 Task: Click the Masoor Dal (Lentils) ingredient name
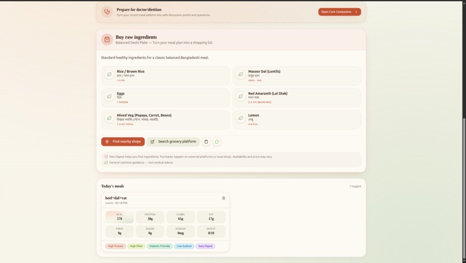tap(264, 72)
